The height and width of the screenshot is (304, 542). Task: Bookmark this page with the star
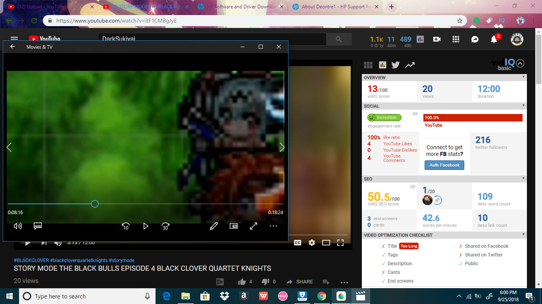tap(460, 21)
